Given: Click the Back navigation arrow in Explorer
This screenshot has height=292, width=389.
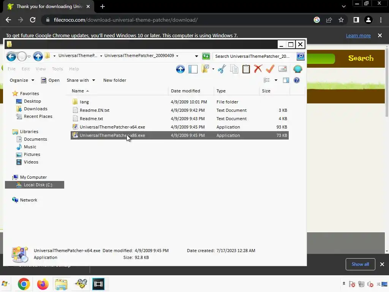Looking at the screenshot, I should (x=11, y=56).
